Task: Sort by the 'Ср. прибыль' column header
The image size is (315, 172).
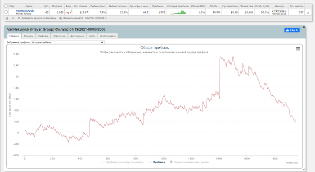Action: pyautogui.click(x=230, y=6)
